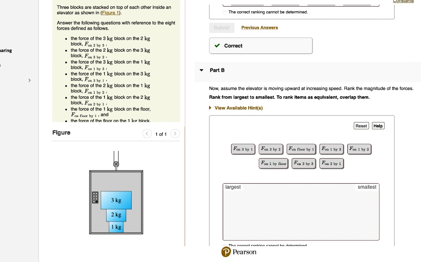
Task: Select the 'F on 2 by 3' tile
Action: (x=304, y=164)
